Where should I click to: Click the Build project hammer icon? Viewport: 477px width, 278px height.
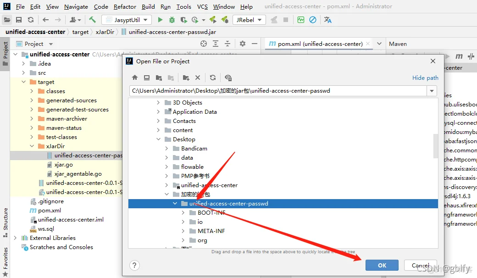[x=92, y=20]
